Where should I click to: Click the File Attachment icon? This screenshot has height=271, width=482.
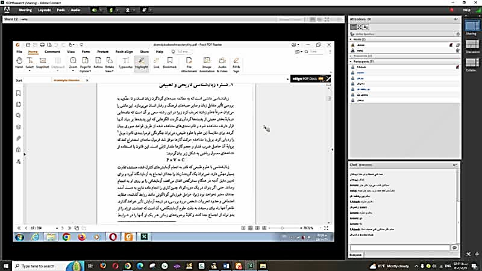click(x=189, y=64)
